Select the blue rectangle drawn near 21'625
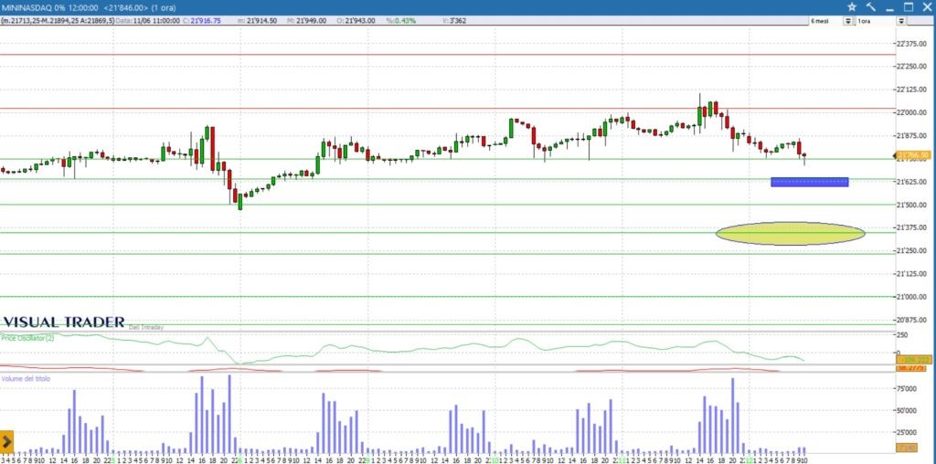 pos(810,182)
